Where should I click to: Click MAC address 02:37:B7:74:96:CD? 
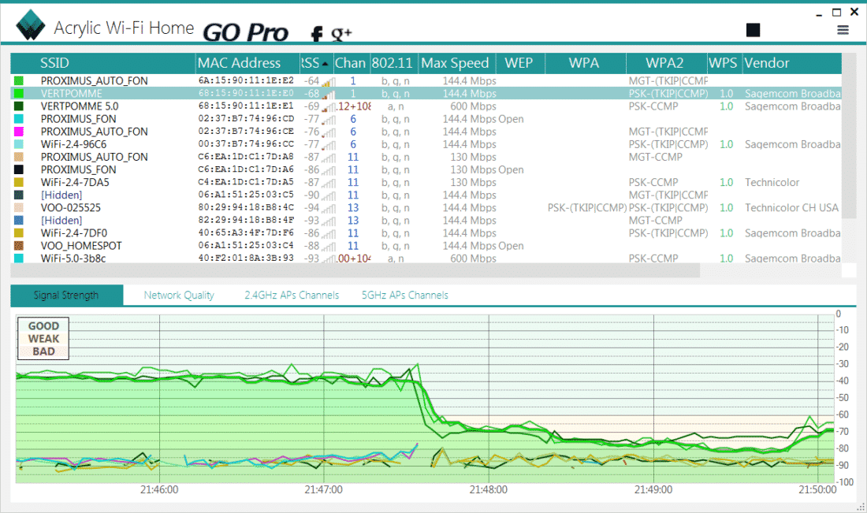click(246, 119)
